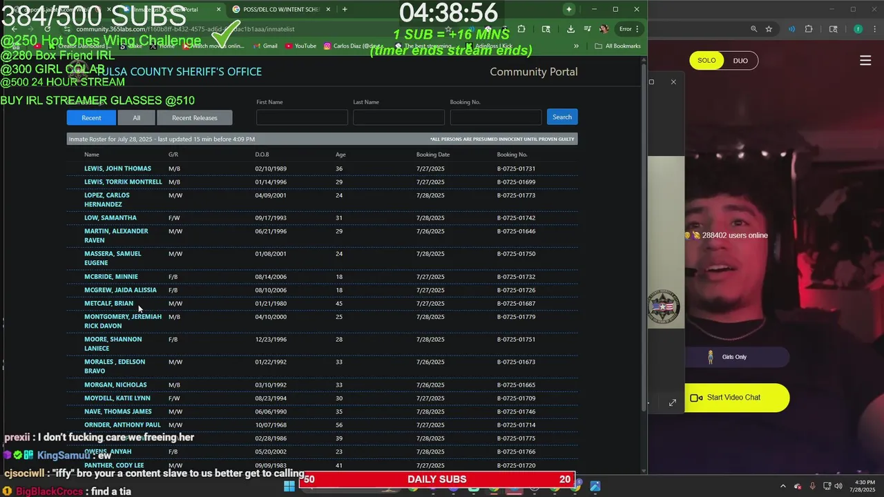Click the right browser's green profile avatar

(x=858, y=29)
